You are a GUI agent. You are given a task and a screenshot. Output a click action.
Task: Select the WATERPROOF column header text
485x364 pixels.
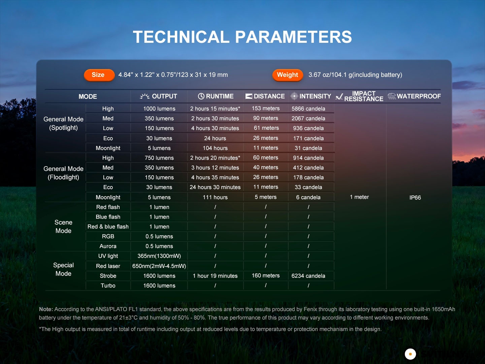coord(419,96)
